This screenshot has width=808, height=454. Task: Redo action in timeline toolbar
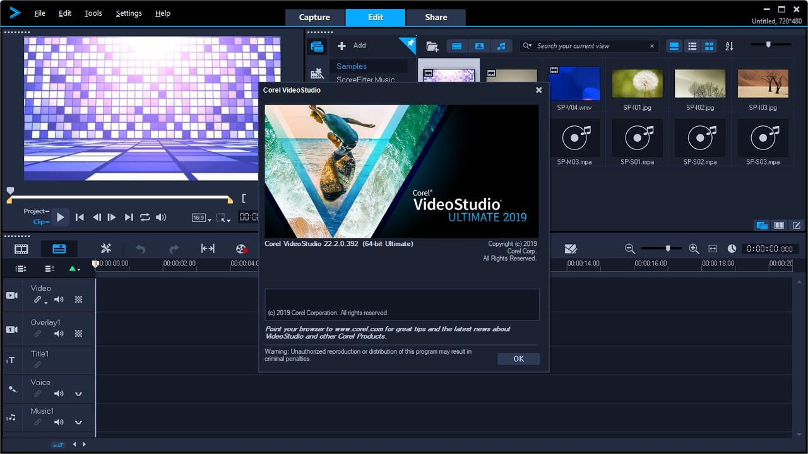point(174,249)
